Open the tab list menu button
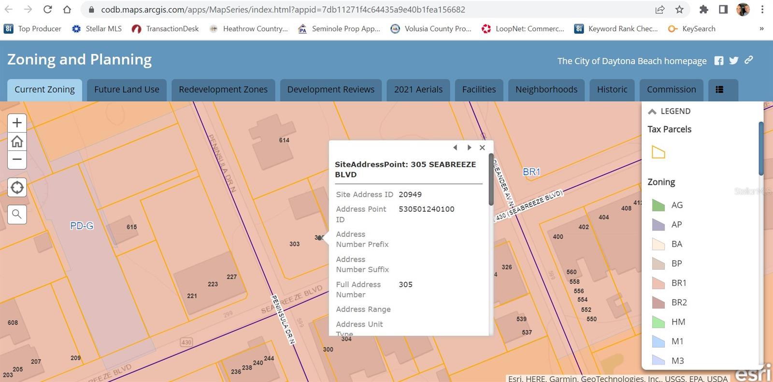773x382 pixels. (719, 90)
